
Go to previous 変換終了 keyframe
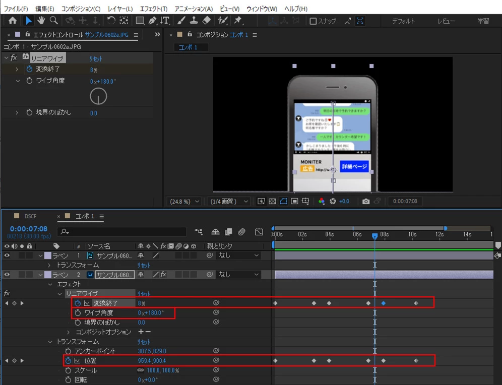(7, 303)
